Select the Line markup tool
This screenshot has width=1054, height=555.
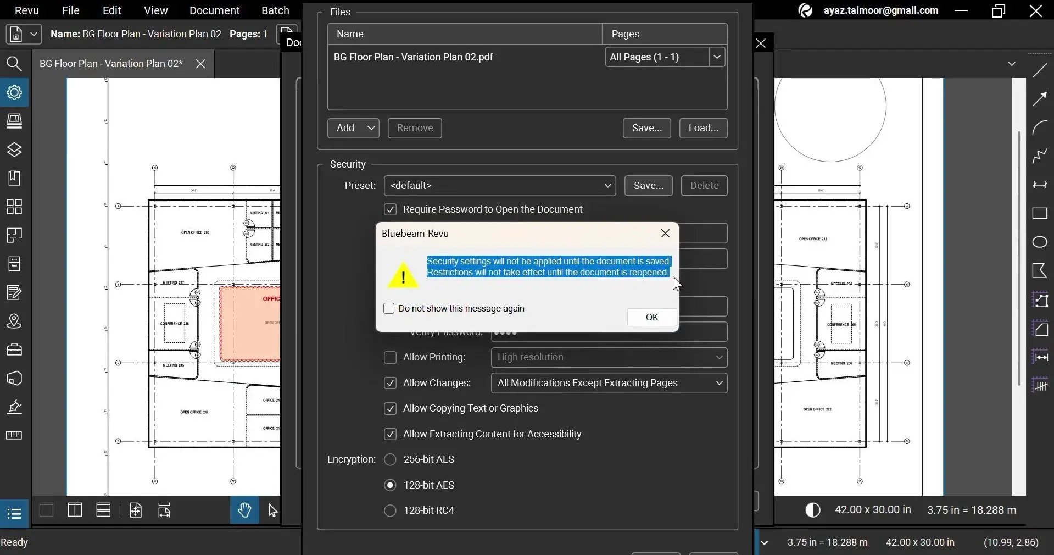pos(1040,70)
